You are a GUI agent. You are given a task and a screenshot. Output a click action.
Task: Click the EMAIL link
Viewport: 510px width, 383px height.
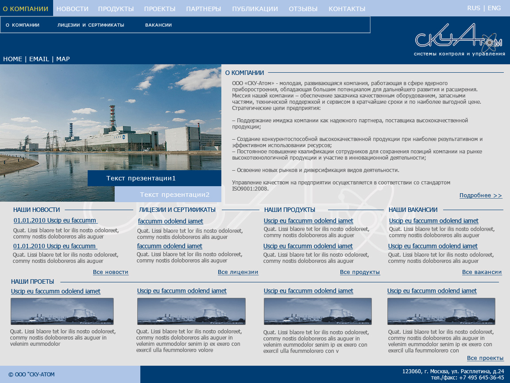[39, 59]
